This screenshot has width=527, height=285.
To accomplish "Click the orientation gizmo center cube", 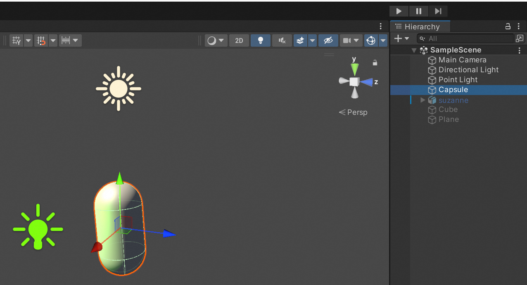I will point(354,82).
